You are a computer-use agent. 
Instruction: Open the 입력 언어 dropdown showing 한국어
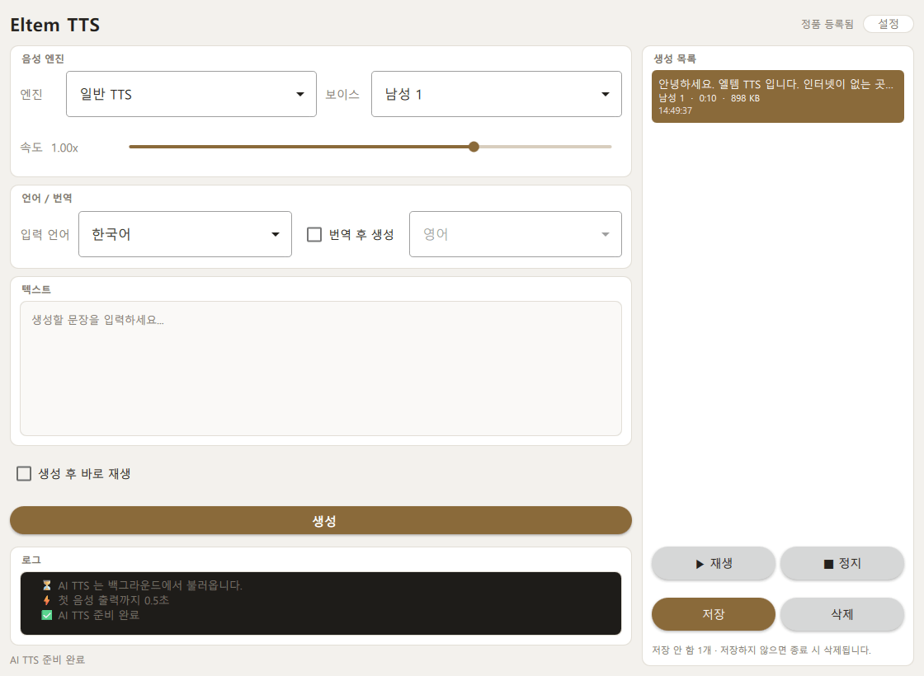pos(185,234)
